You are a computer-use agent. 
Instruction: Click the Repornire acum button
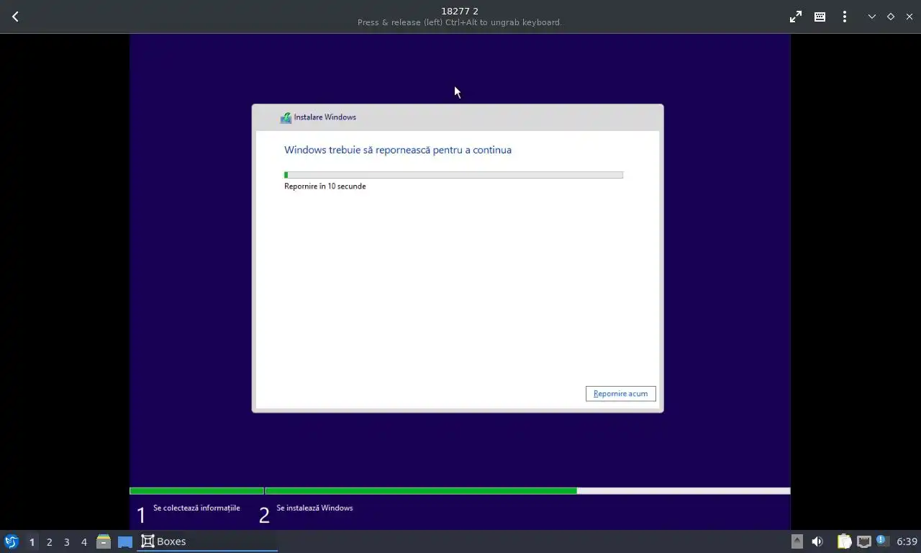click(620, 394)
